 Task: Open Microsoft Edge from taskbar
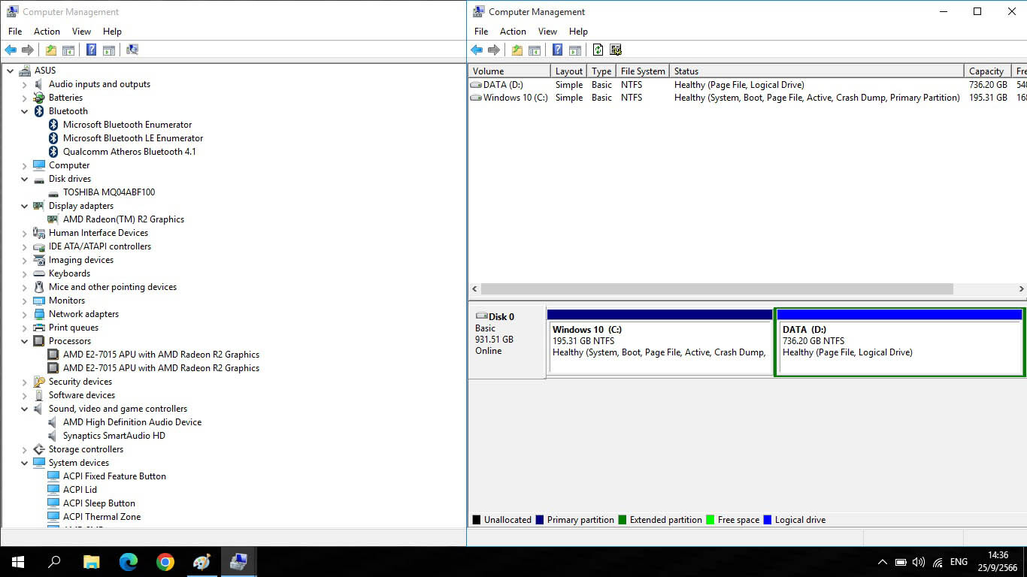[129, 562]
